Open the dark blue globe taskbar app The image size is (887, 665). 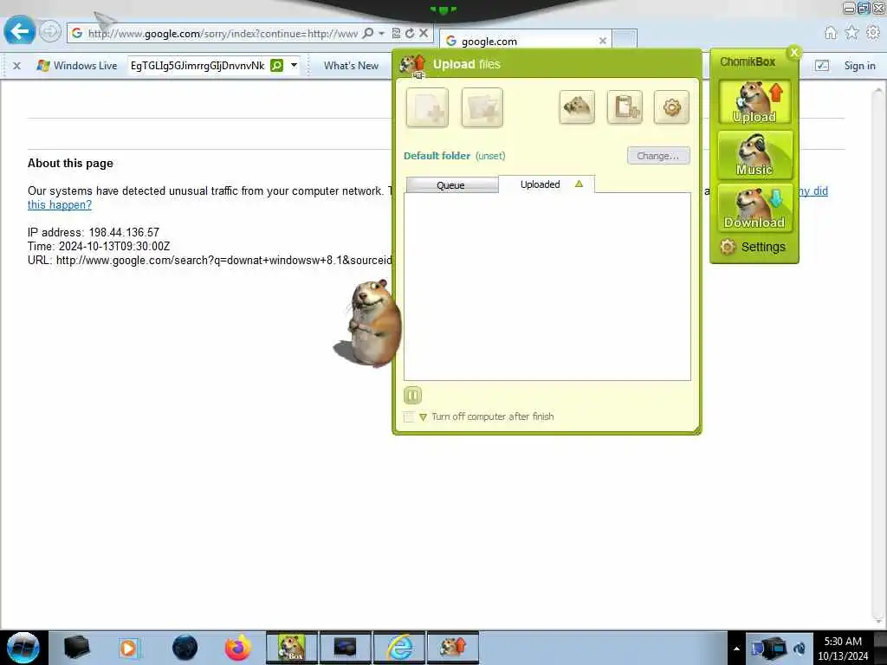pos(185,648)
